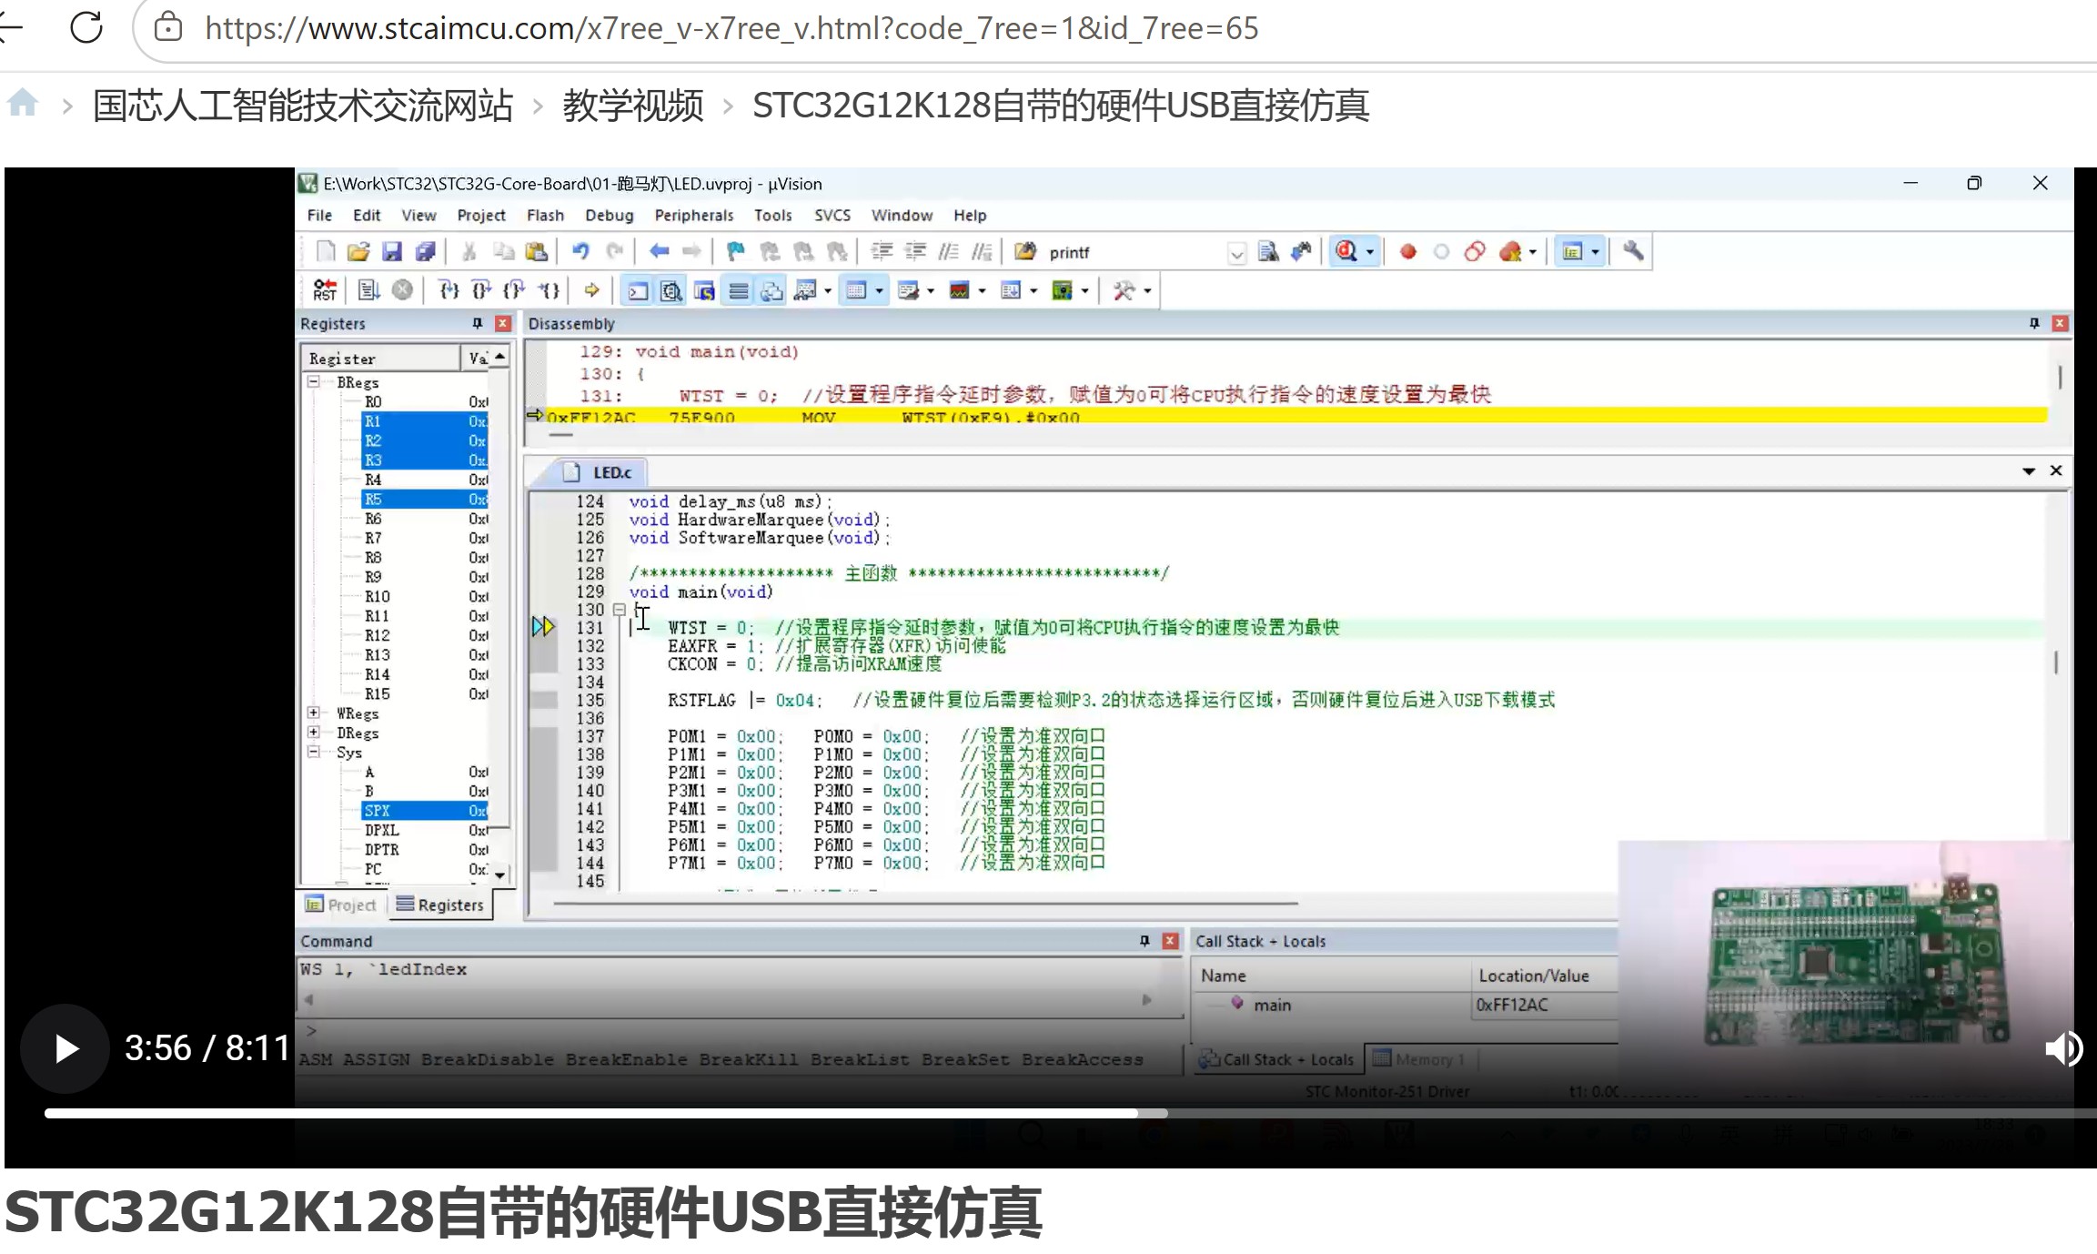Image resolution: width=2097 pixels, height=1254 pixels.
Task: Collapse main function fold at line 130
Action: (x=620, y=610)
